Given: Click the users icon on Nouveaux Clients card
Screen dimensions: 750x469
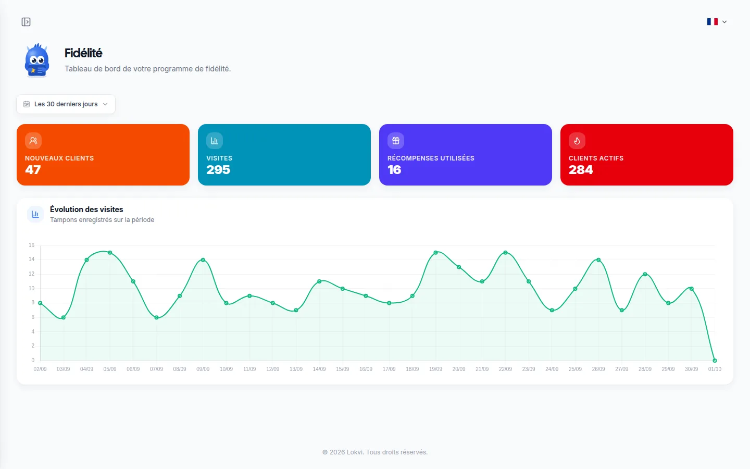Looking at the screenshot, I should click(33, 141).
